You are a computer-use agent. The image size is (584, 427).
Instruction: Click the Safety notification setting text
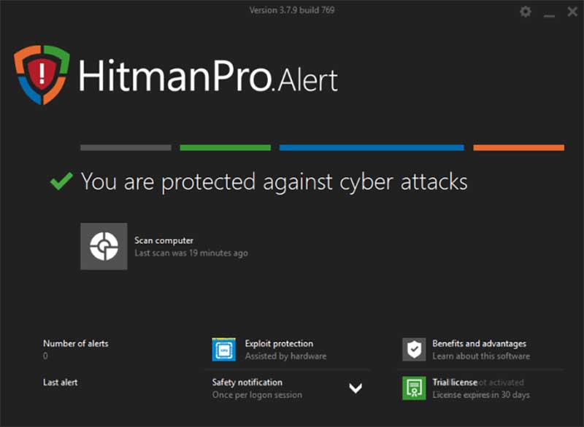247,383
